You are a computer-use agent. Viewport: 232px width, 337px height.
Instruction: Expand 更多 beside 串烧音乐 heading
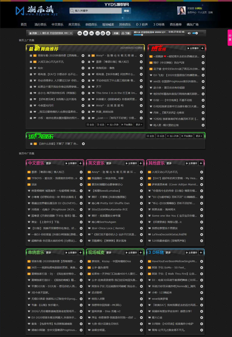[x=48, y=252]
